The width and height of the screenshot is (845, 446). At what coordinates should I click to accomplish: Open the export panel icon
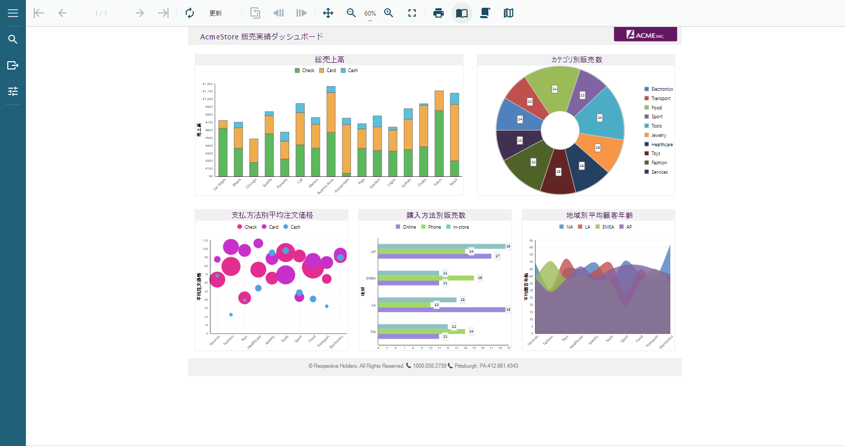point(13,65)
